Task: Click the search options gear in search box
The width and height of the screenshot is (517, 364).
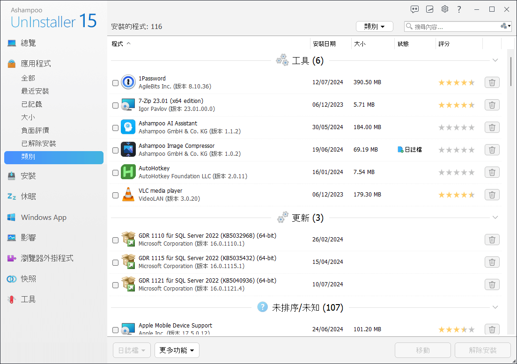Action: pos(505,26)
